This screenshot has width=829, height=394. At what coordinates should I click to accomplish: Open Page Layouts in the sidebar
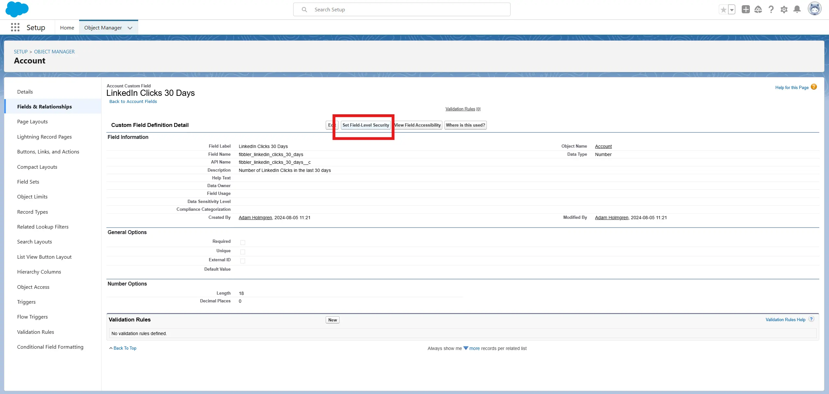click(32, 122)
